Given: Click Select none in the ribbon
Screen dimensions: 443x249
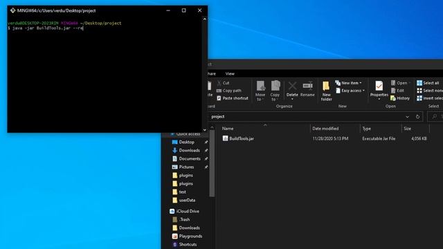Looking at the screenshot, I should click(x=430, y=91).
